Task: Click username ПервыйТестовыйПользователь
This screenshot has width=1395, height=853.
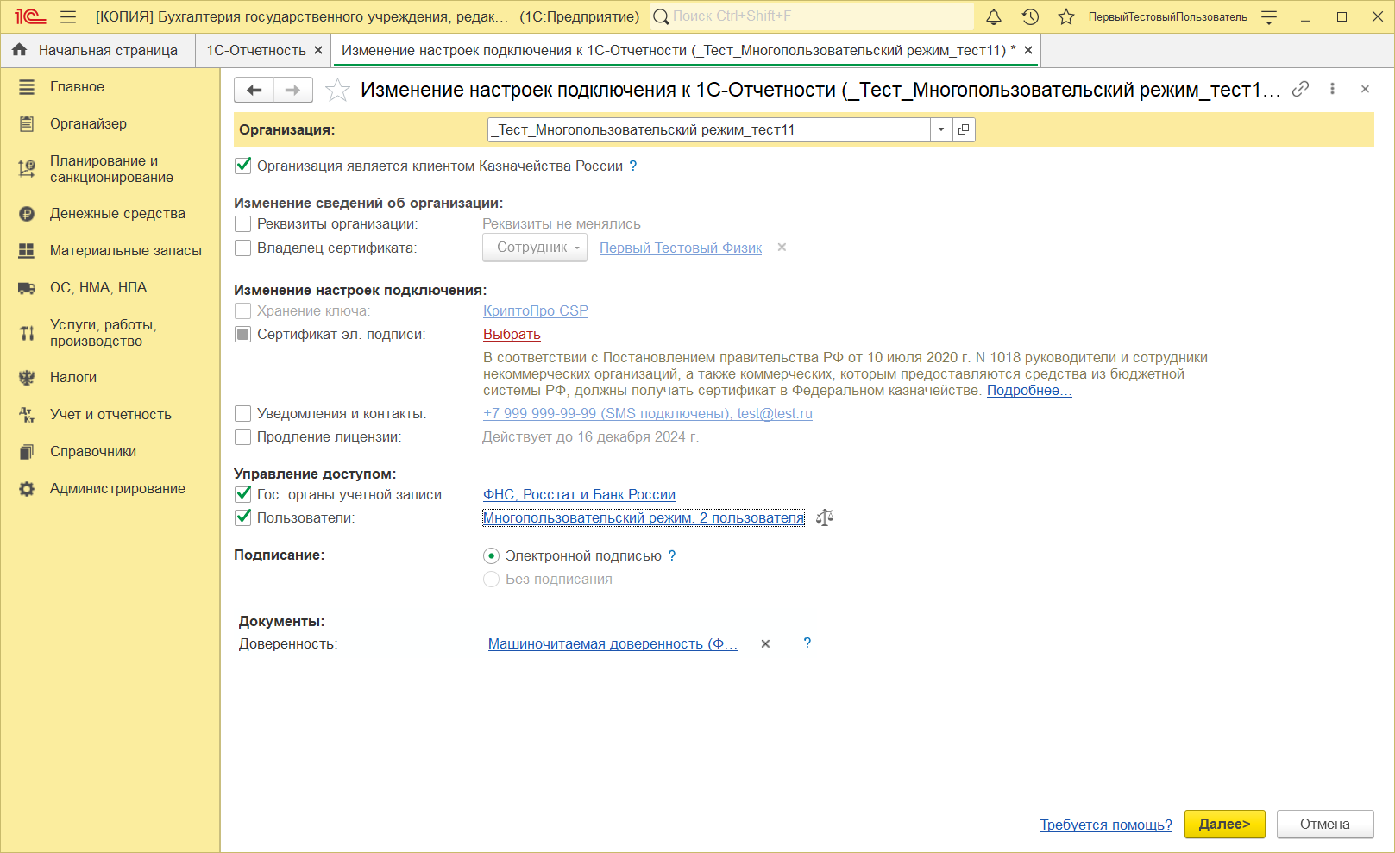Action: click(1167, 16)
